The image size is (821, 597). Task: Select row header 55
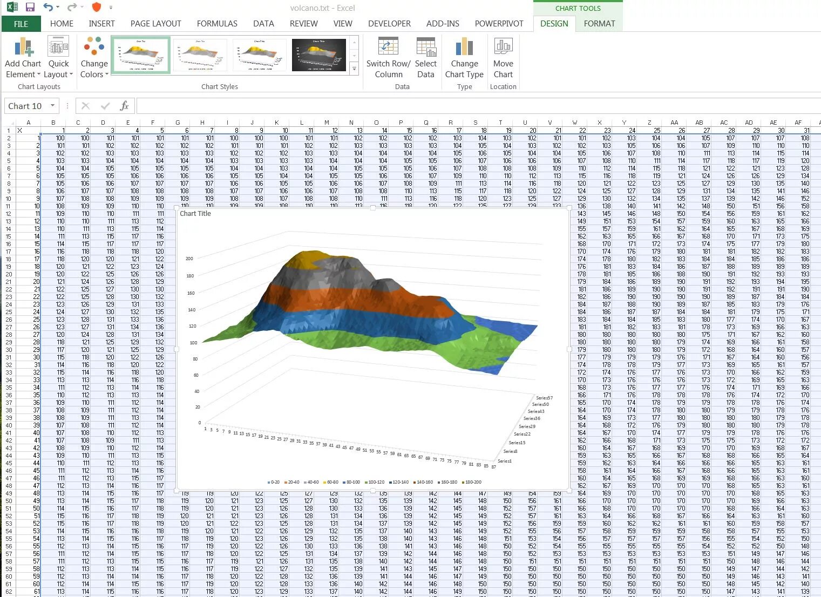pyautogui.click(x=9, y=539)
